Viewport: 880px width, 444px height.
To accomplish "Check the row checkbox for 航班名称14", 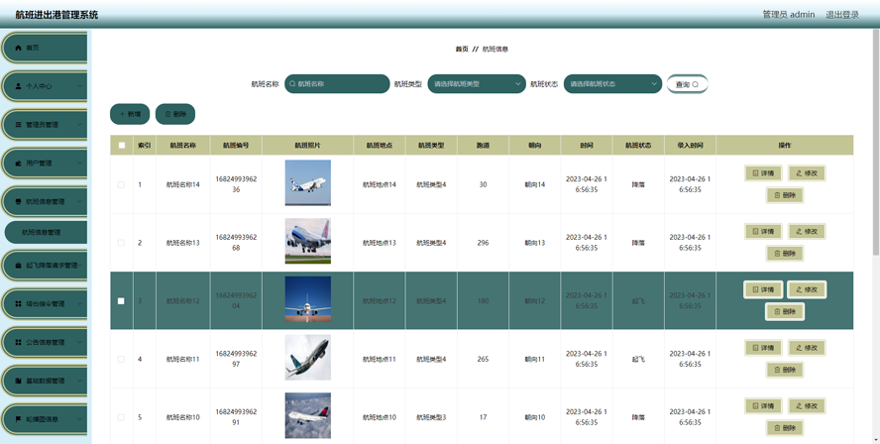I will [121, 184].
